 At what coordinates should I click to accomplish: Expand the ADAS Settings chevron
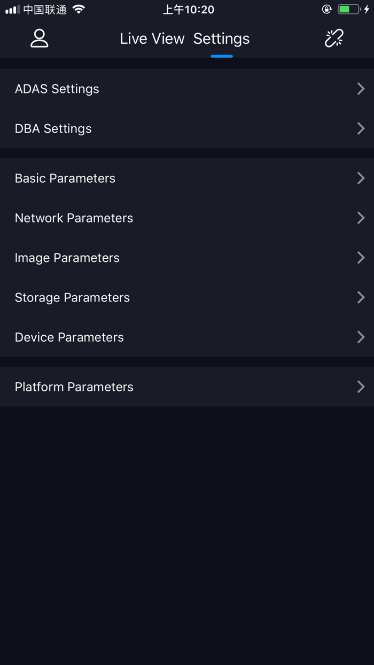(361, 89)
